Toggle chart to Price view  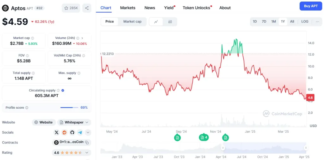point(109,22)
